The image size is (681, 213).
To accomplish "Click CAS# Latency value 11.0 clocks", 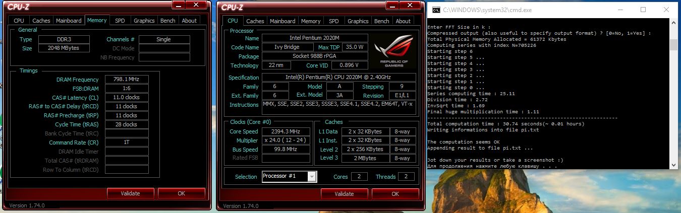I will (x=127, y=98).
